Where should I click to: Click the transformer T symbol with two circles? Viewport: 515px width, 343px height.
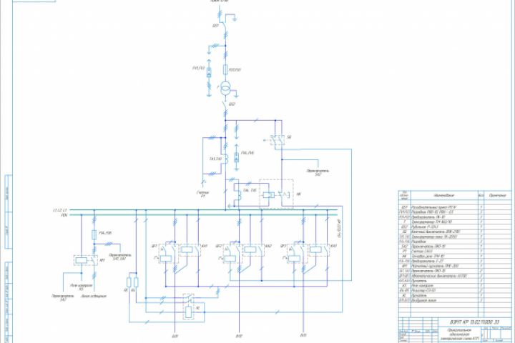click(x=225, y=88)
